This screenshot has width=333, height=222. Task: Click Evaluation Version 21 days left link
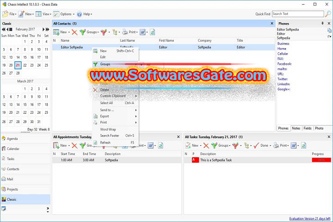[x=310, y=218]
